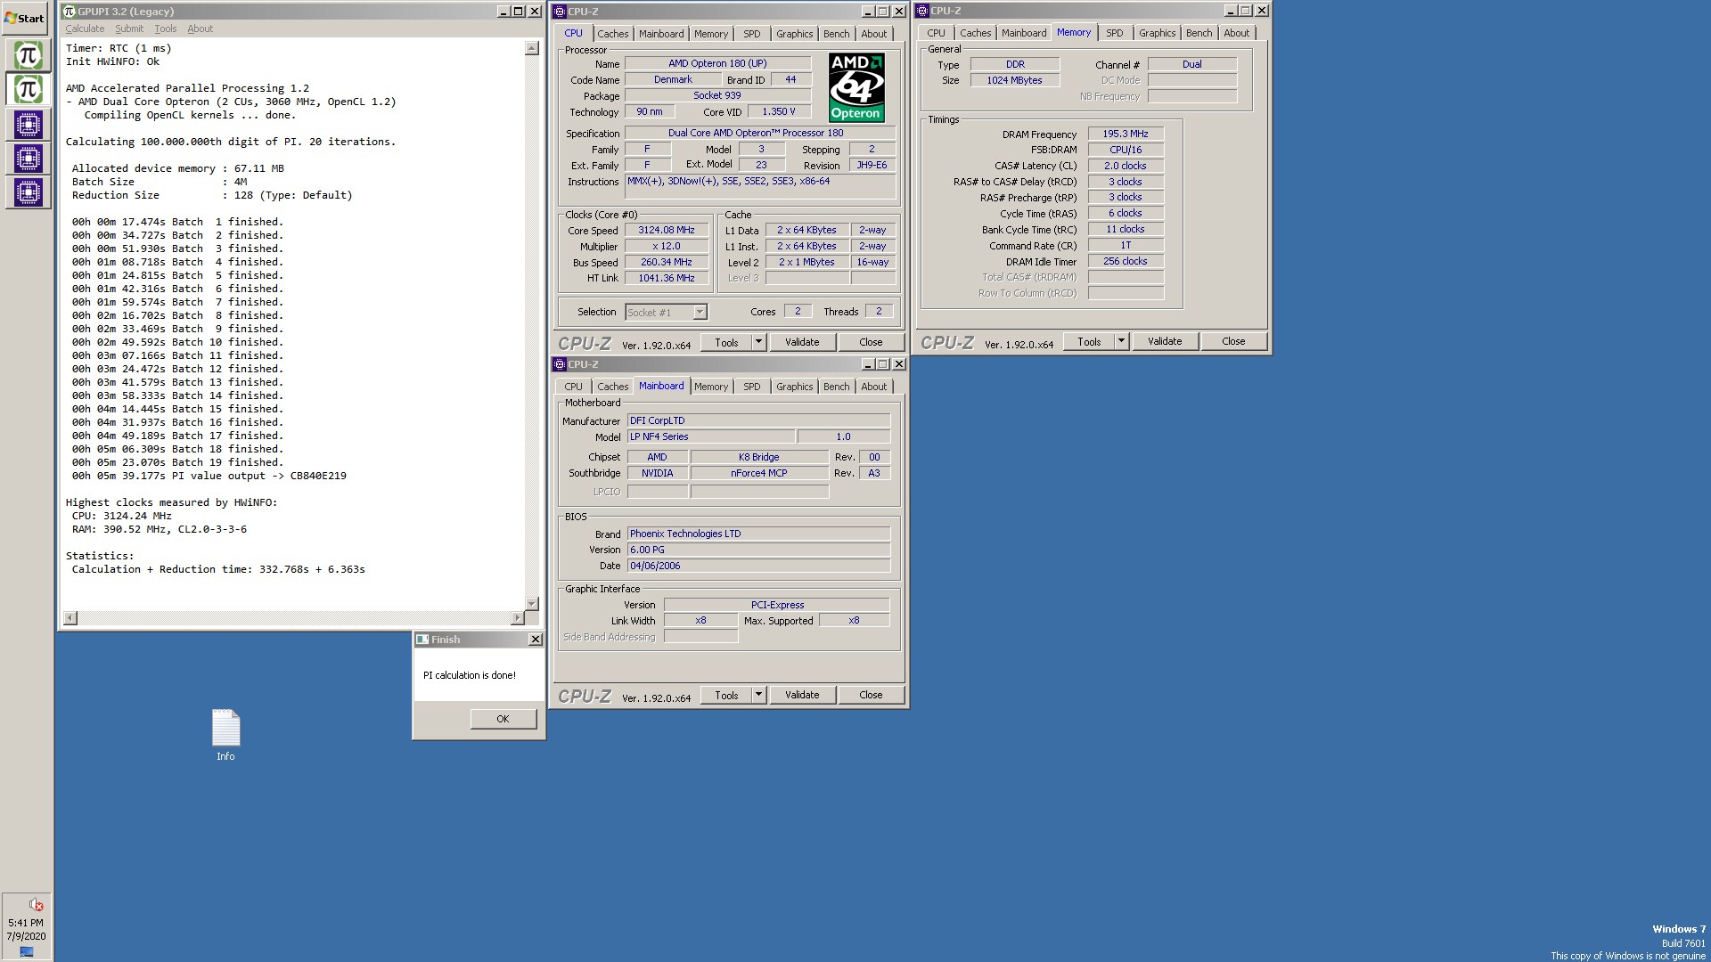
Task: Click the CPU name AMD Opteron 180 field
Action: pyautogui.click(x=717, y=63)
